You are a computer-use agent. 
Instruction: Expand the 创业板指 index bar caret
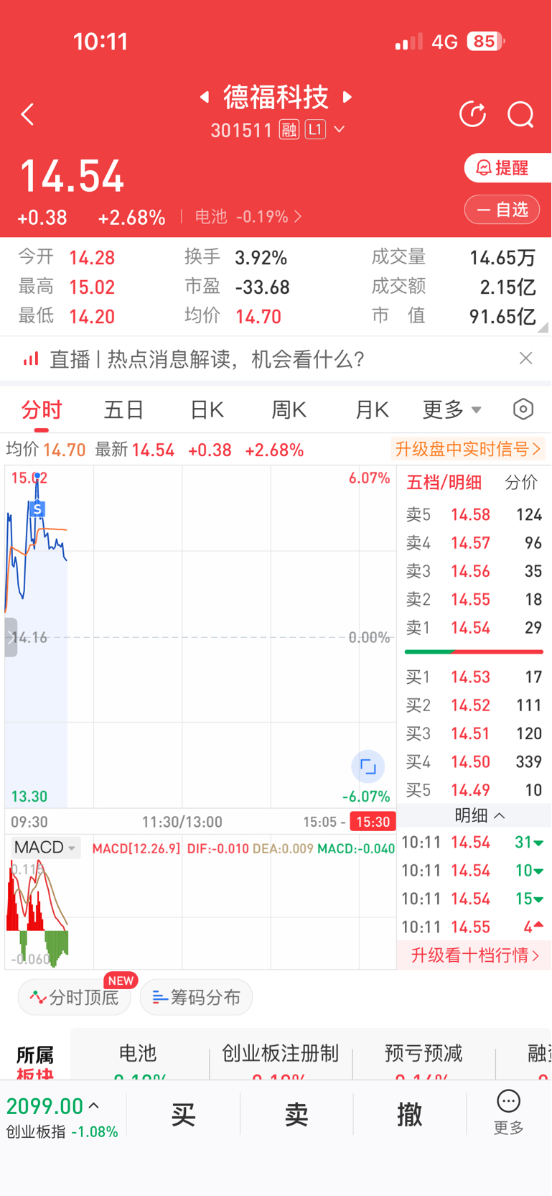click(x=94, y=1106)
